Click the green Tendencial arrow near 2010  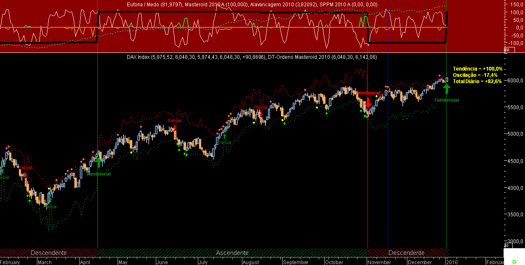point(446,88)
